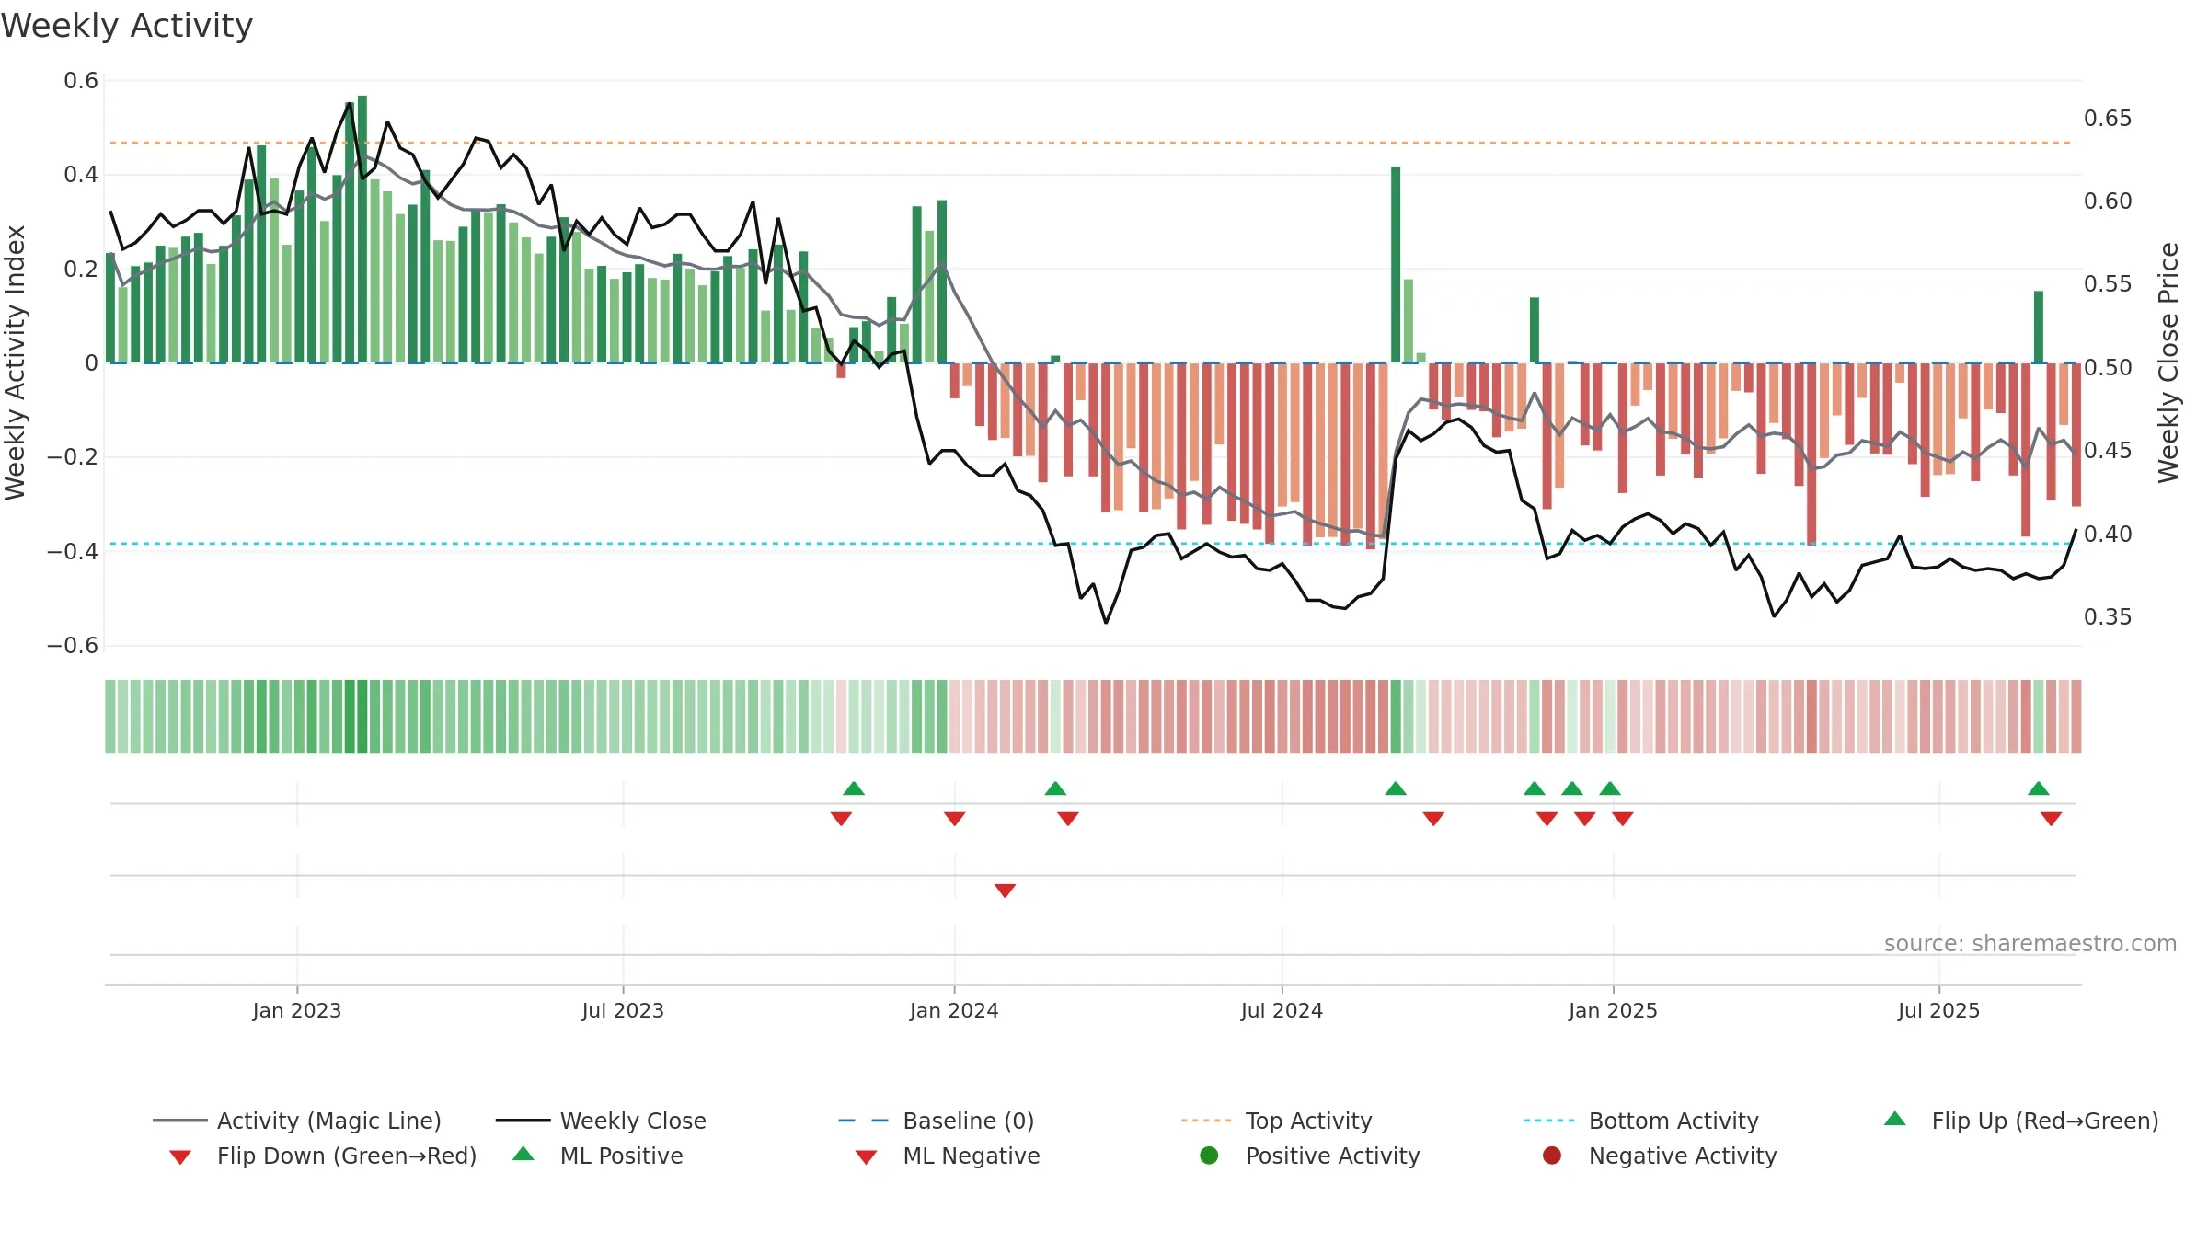This screenshot has width=2208, height=1242.
Task: Click the dark red Negative Activity legend dot
Action: [1552, 1156]
